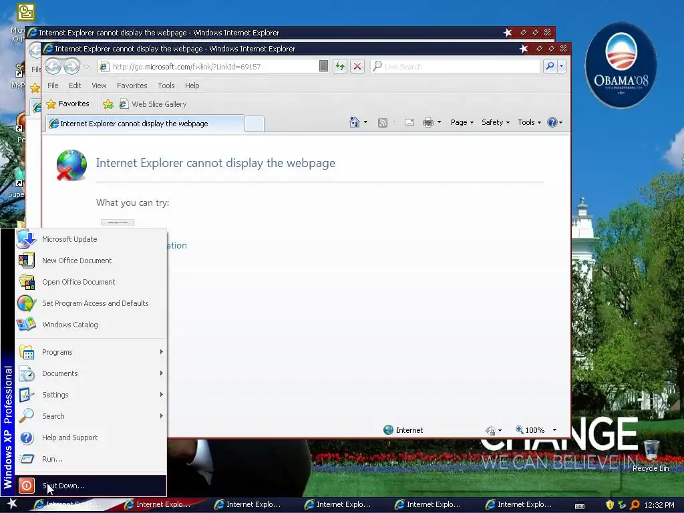Expand the Documents submenu
This screenshot has width=684, height=513.
click(91, 373)
